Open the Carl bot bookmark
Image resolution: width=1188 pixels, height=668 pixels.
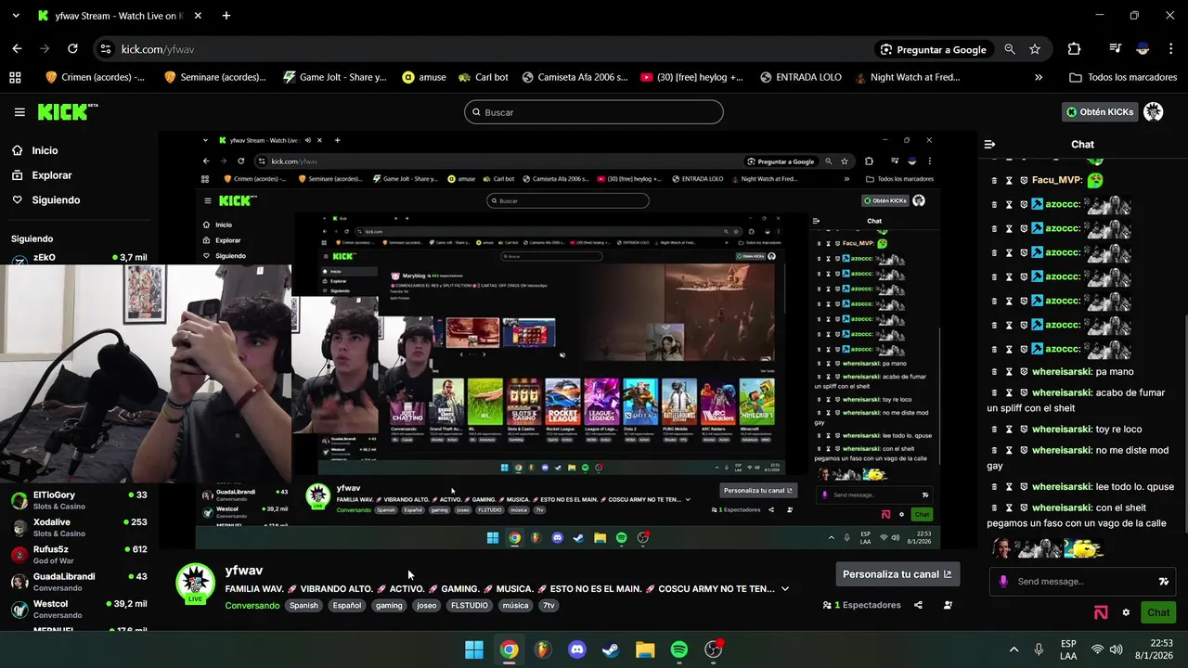483,77
